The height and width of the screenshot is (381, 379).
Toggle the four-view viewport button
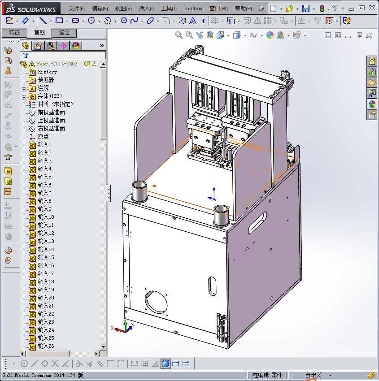pyautogui.click(x=186, y=364)
